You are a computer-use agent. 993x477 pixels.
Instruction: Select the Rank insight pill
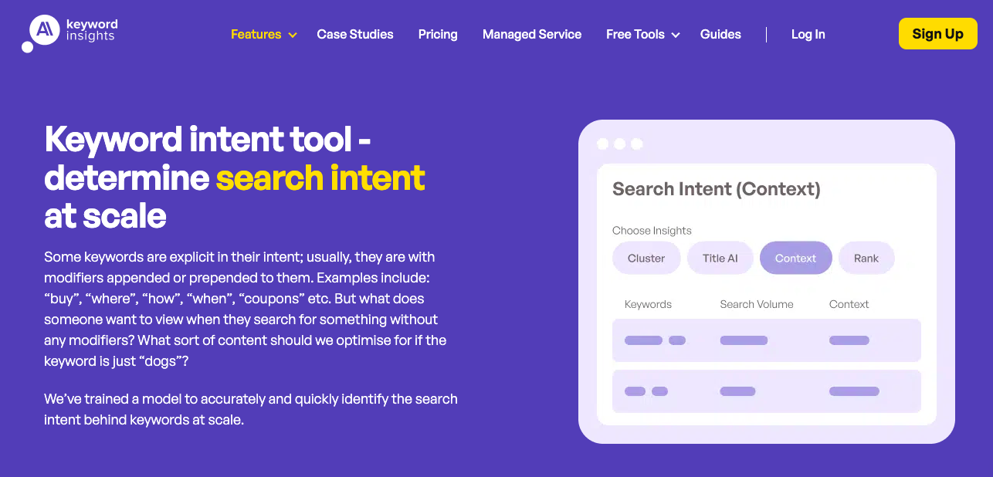(866, 259)
